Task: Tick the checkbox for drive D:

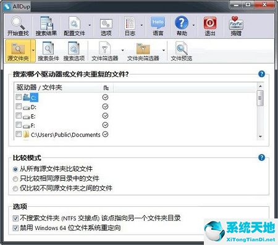Action: point(19,106)
